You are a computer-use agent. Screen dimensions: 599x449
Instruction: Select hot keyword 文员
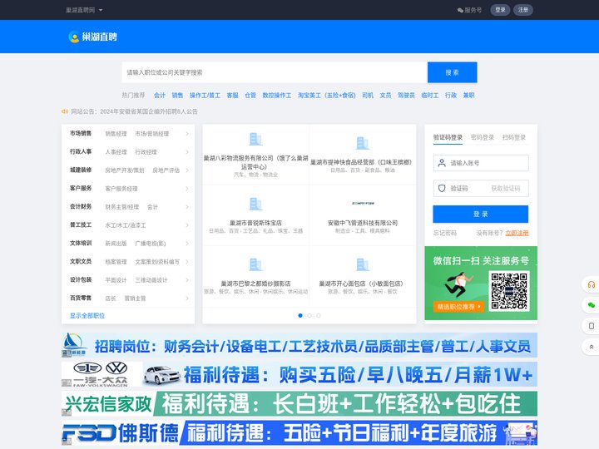[x=385, y=95]
